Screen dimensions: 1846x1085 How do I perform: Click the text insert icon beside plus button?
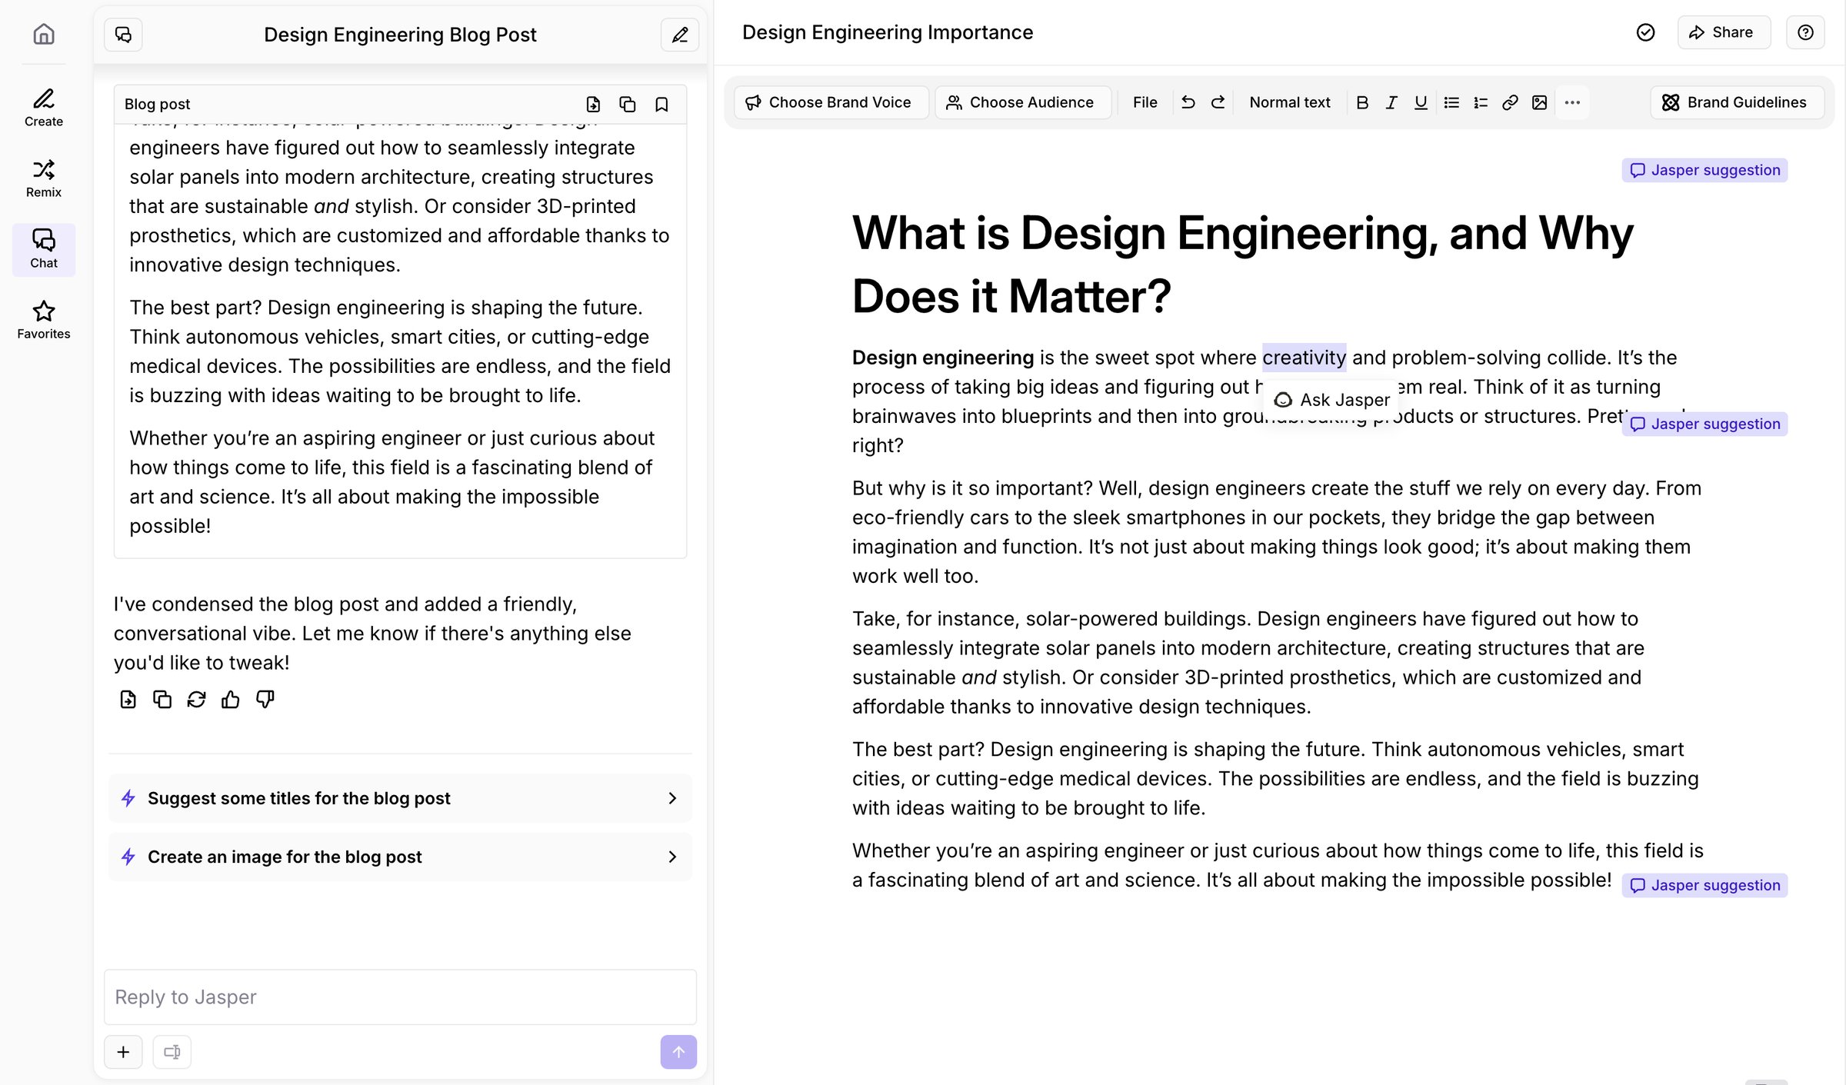coord(172,1052)
